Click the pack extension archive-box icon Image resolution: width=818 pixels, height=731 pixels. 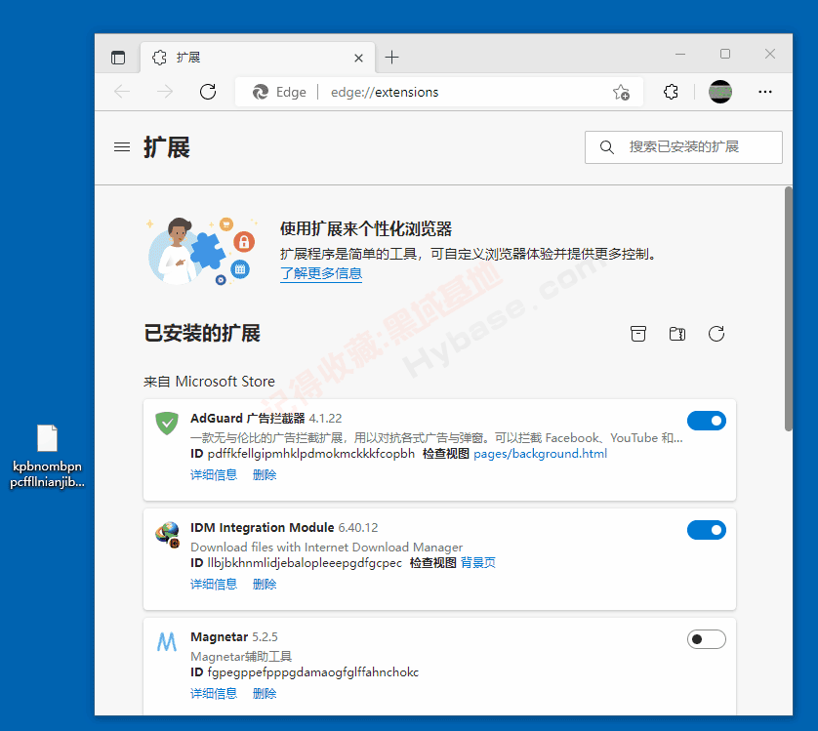[x=638, y=334]
